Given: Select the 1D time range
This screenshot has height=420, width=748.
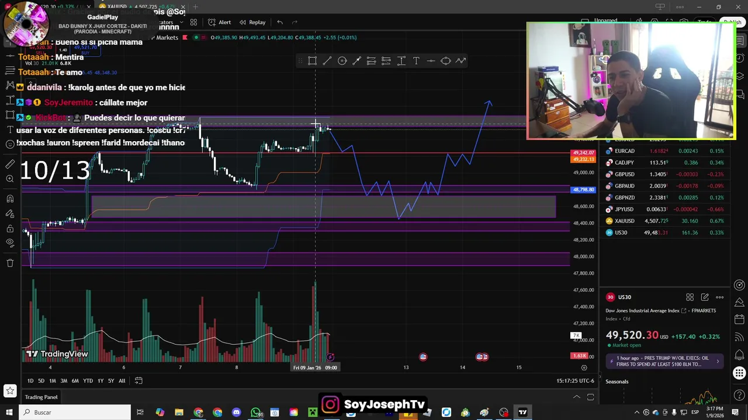Looking at the screenshot, I should pos(30,381).
